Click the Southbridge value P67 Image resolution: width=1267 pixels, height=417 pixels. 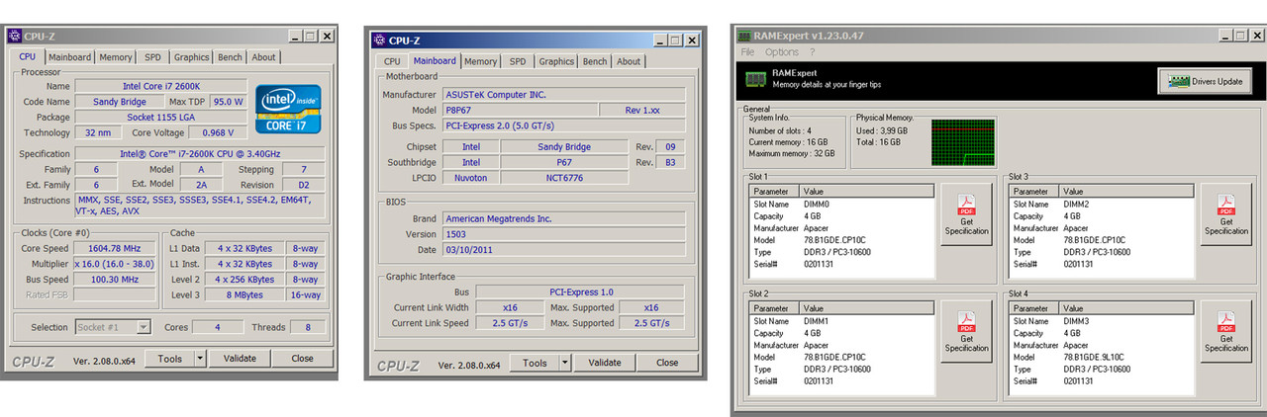click(x=564, y=162)
